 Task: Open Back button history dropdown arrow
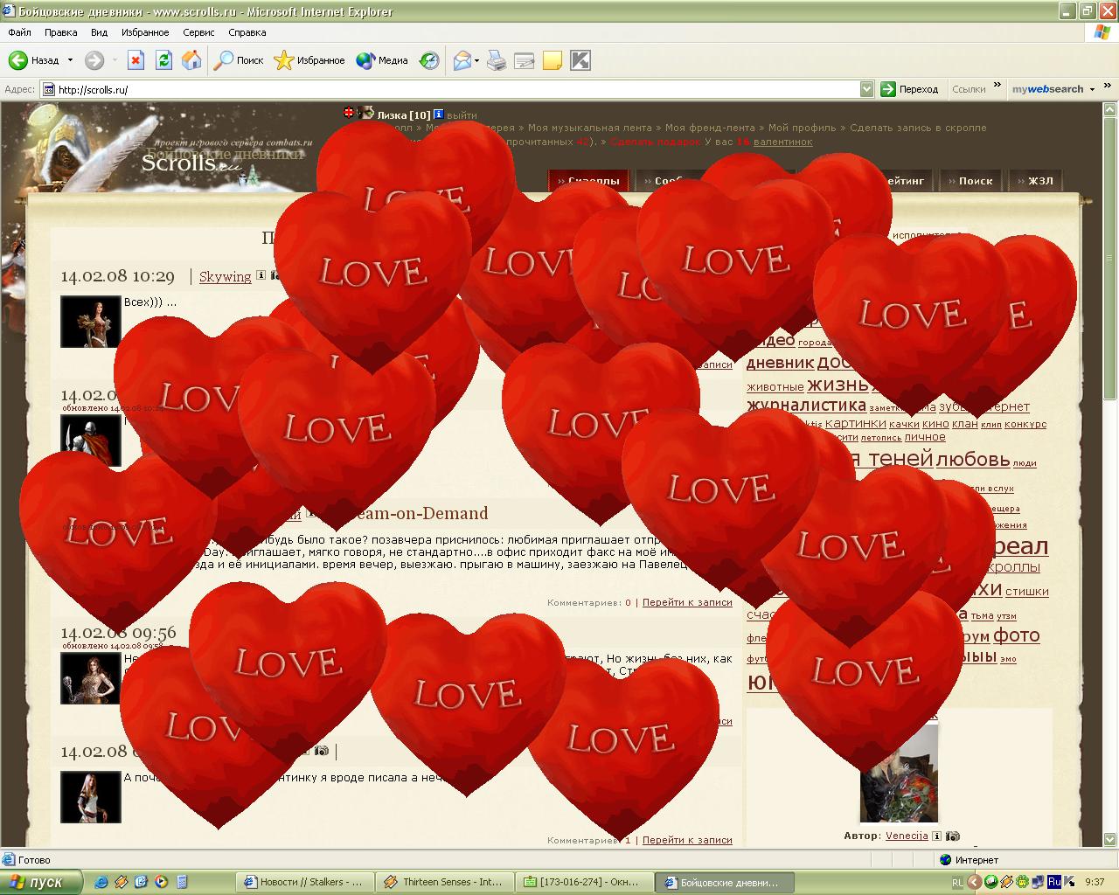click(70, 60)
